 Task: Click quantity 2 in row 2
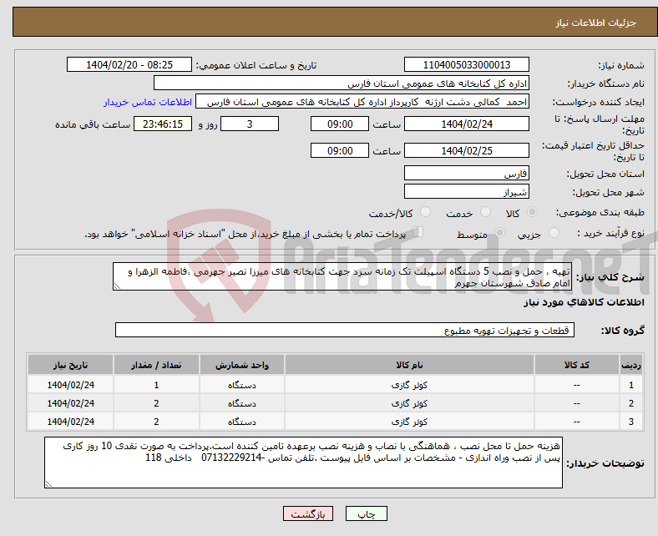coord(156,403)
